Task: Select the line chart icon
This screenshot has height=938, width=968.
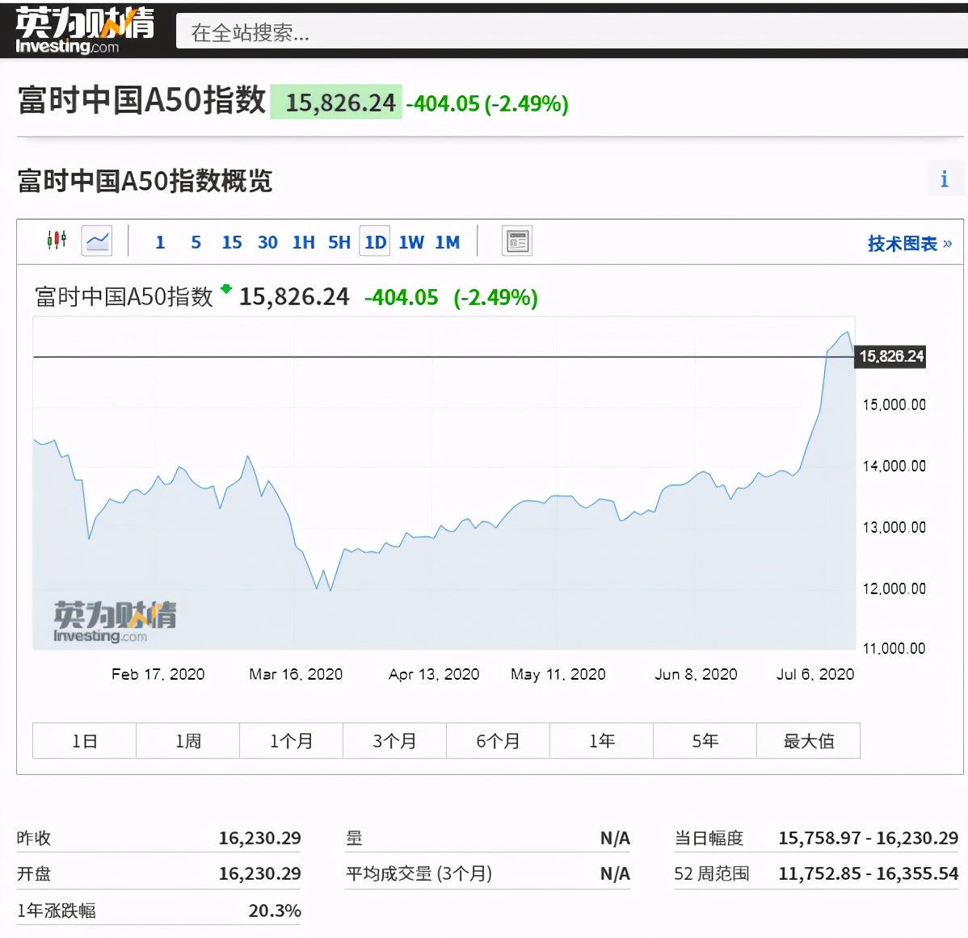Action: point(97,240)
